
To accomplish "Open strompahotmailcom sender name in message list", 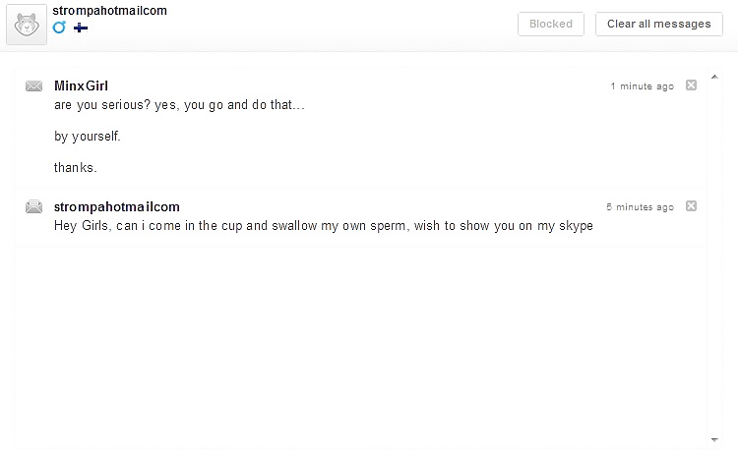I will coord(117,206).
